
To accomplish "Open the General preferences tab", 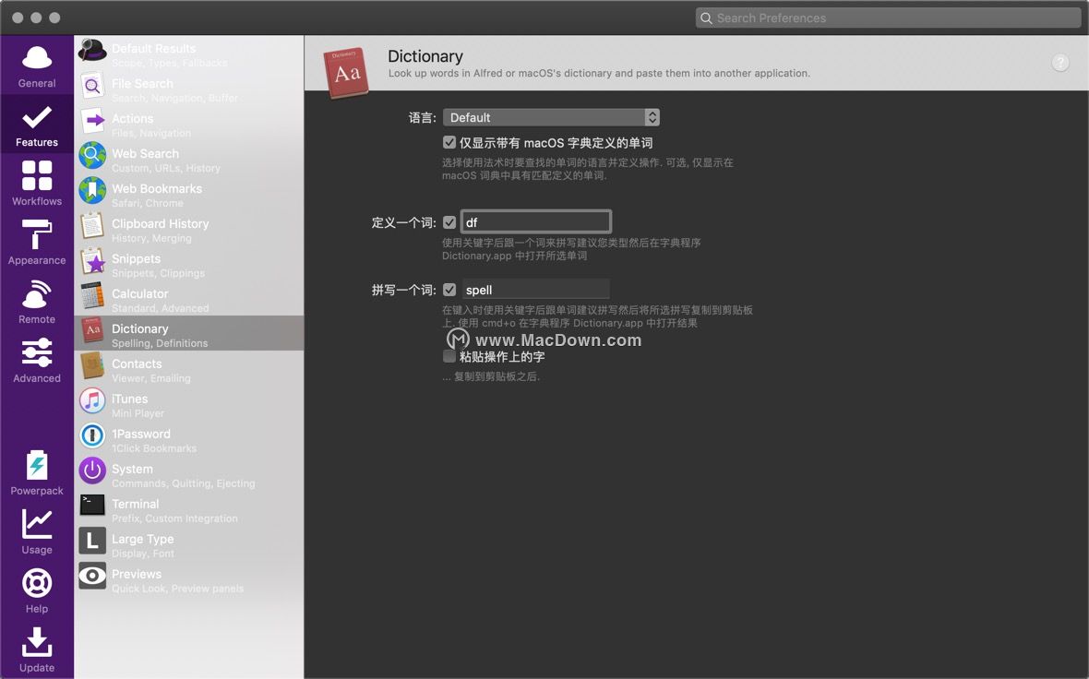I will 37,66.
